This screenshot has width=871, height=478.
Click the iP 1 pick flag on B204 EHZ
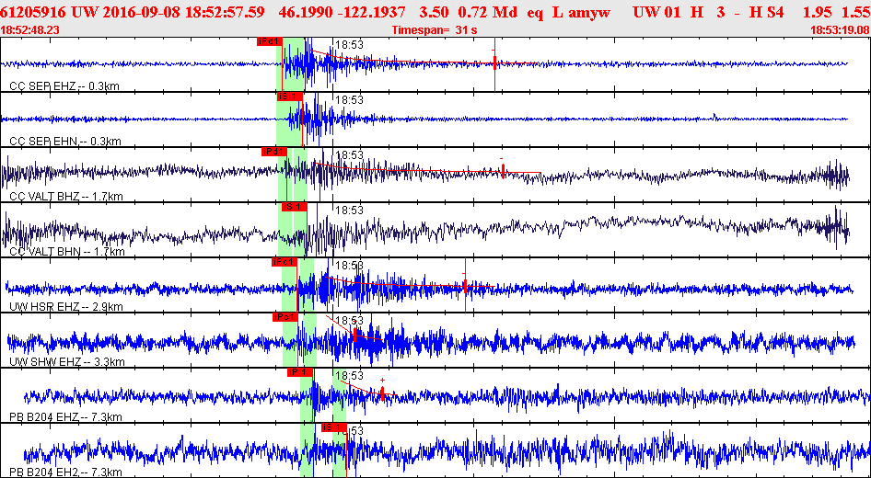pos(299,372)
